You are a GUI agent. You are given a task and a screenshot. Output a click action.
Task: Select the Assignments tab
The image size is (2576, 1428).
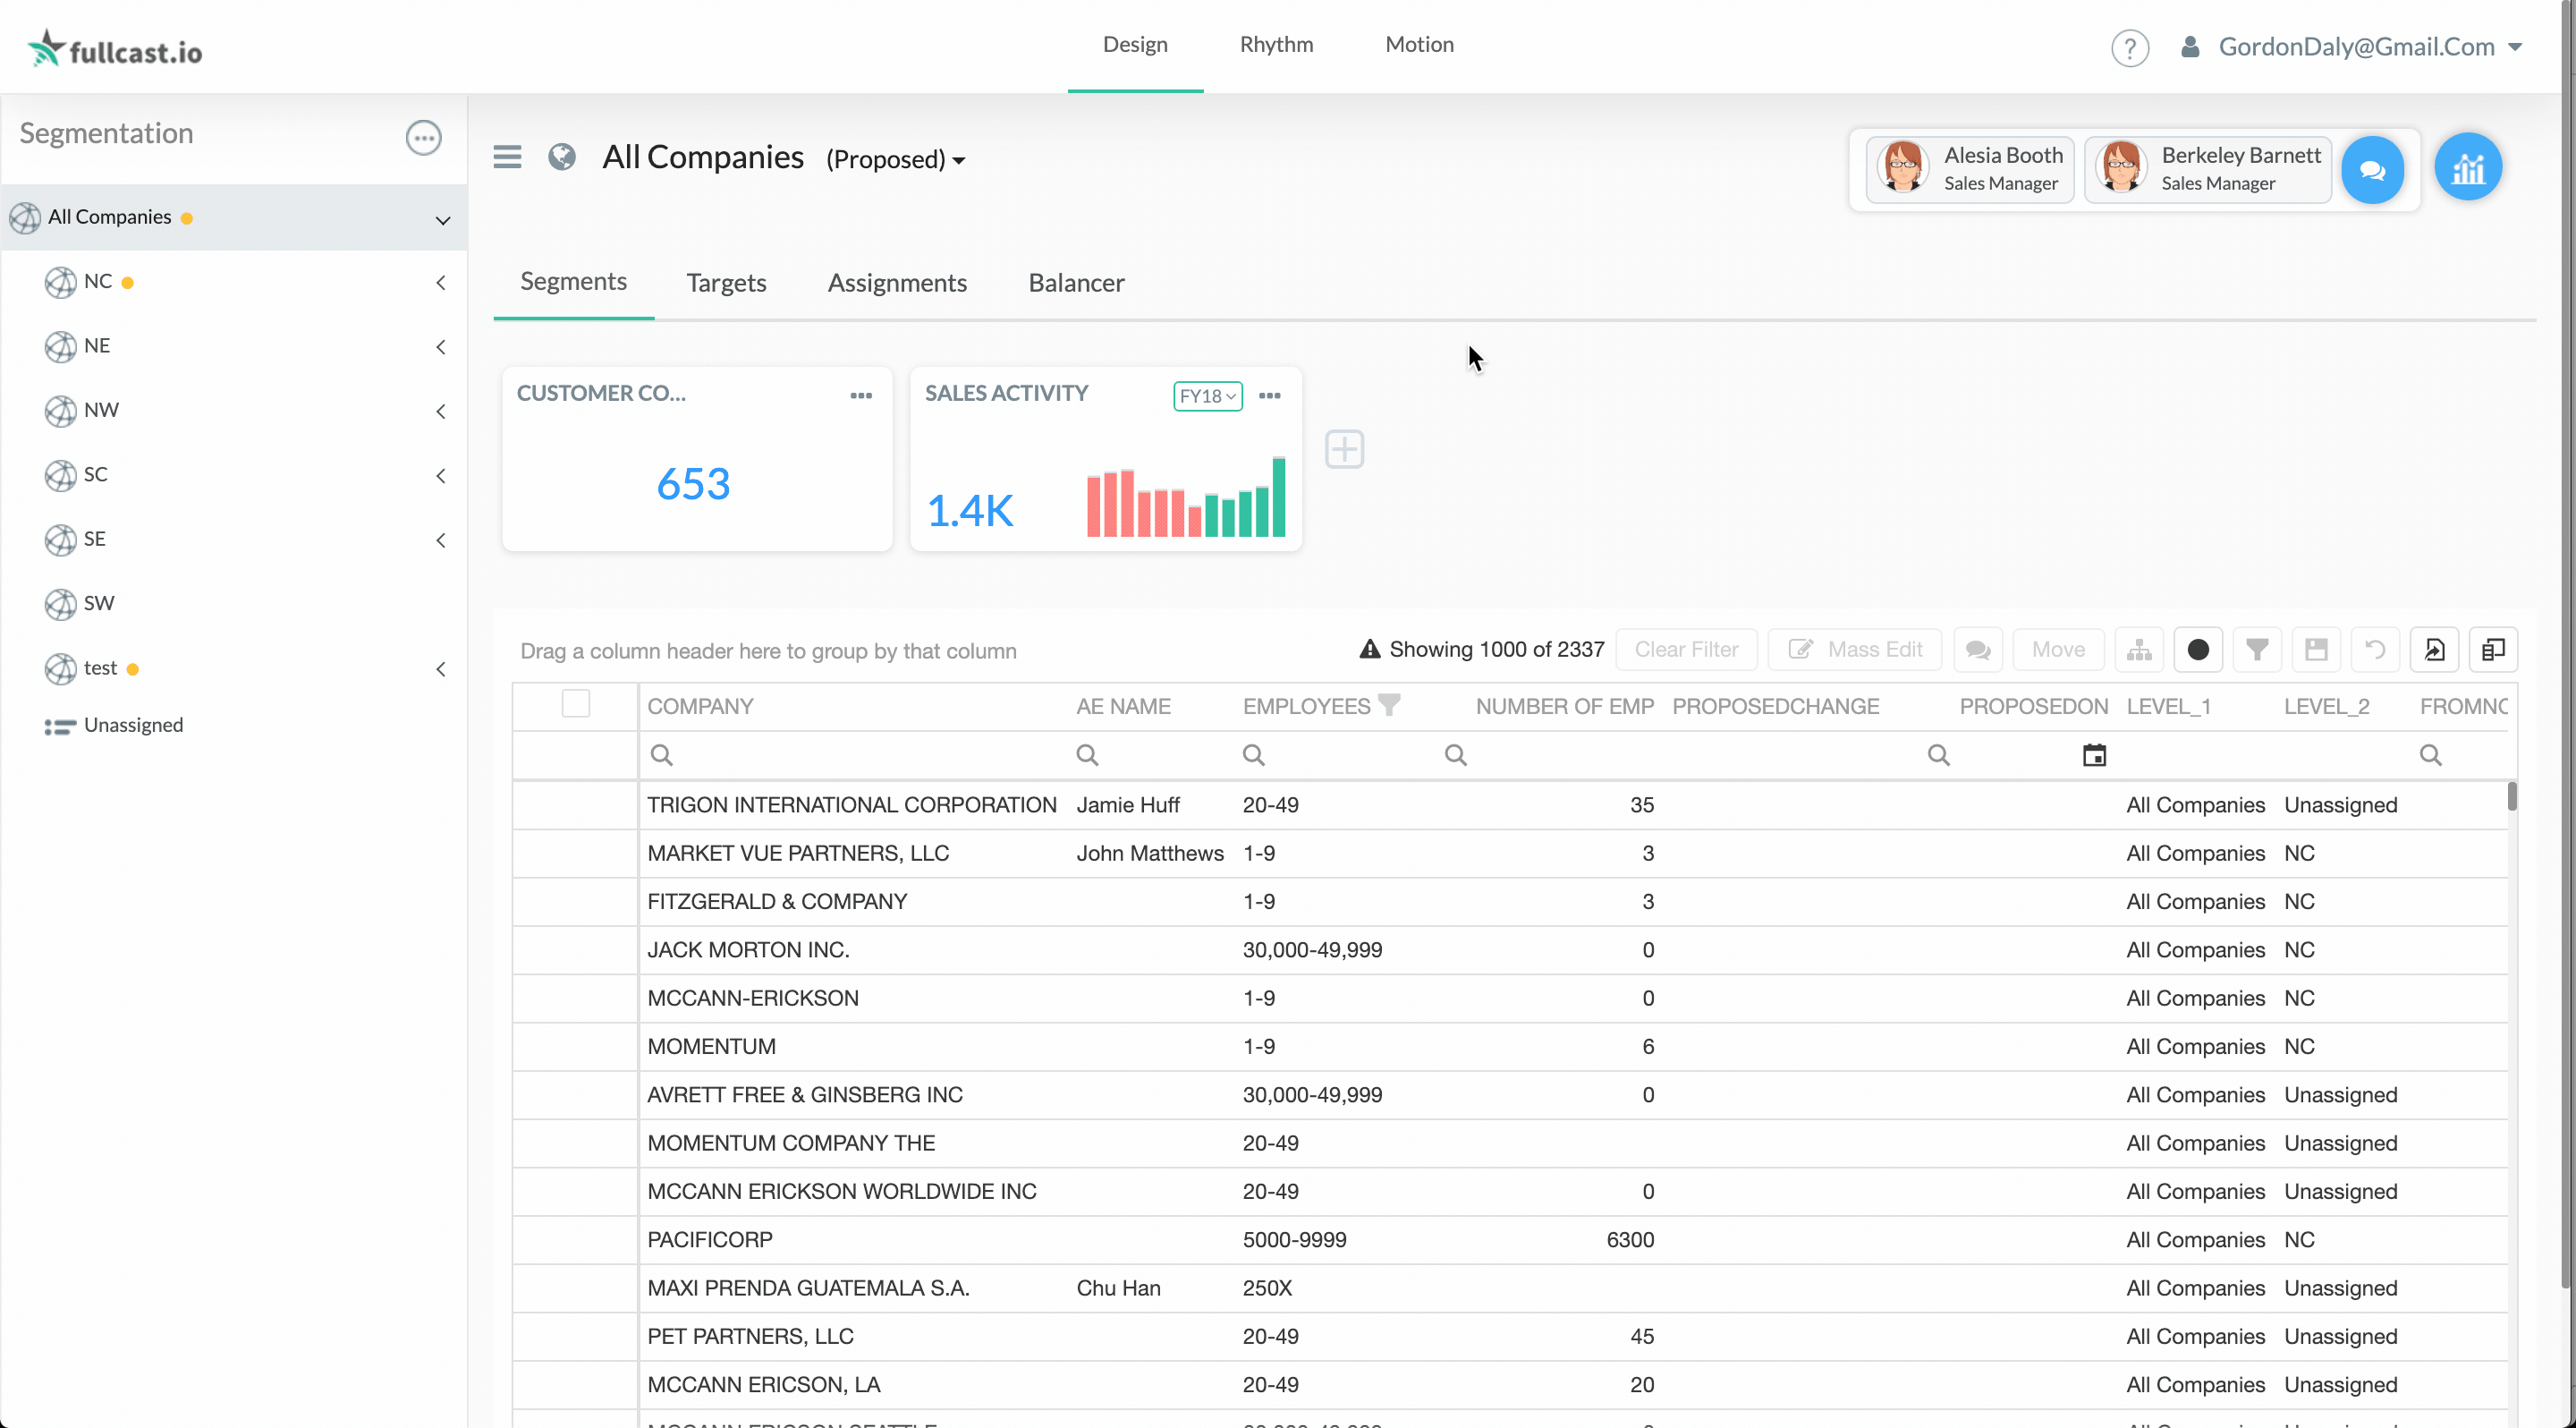click(897, 283)
